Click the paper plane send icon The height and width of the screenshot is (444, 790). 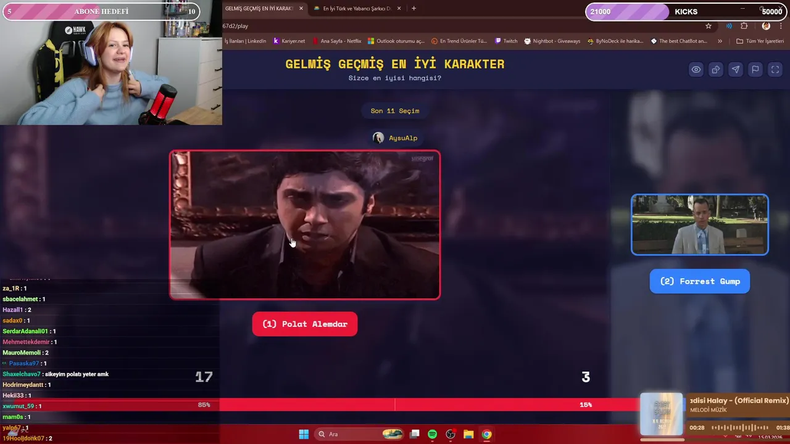point(735,70)
